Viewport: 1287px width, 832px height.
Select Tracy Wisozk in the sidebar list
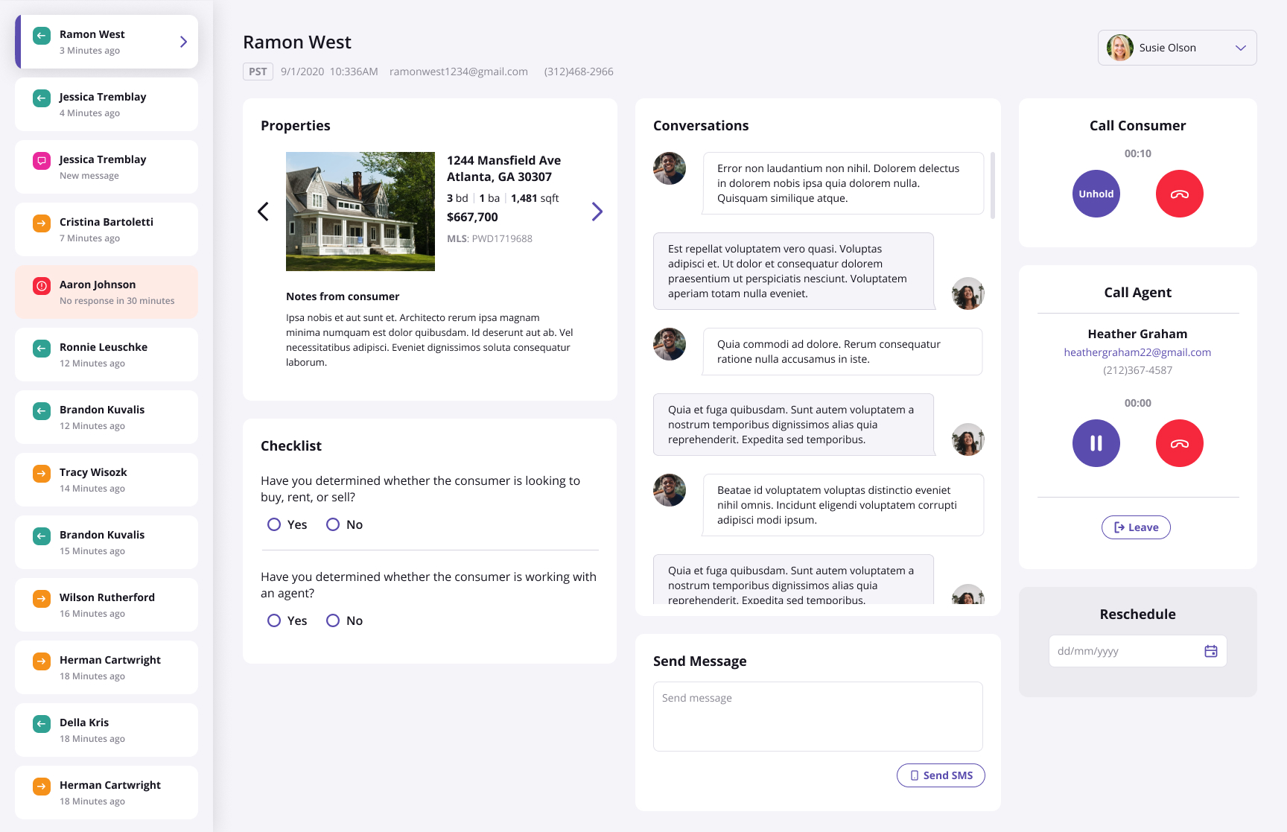(107, 480)
